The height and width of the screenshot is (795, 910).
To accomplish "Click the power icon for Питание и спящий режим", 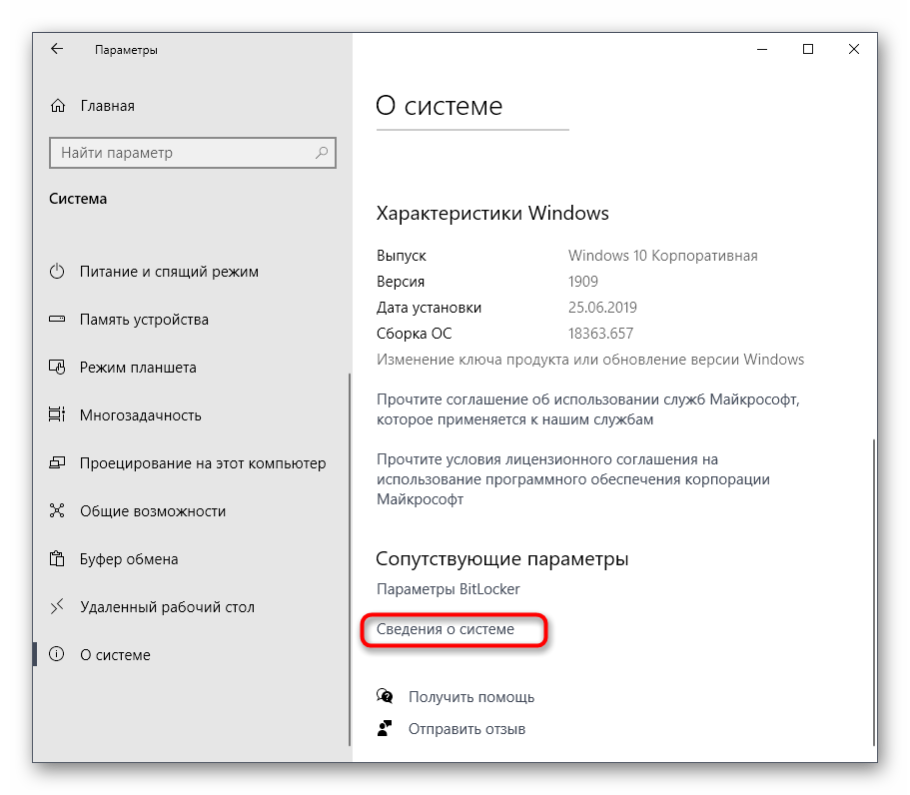I will [57, 271].
